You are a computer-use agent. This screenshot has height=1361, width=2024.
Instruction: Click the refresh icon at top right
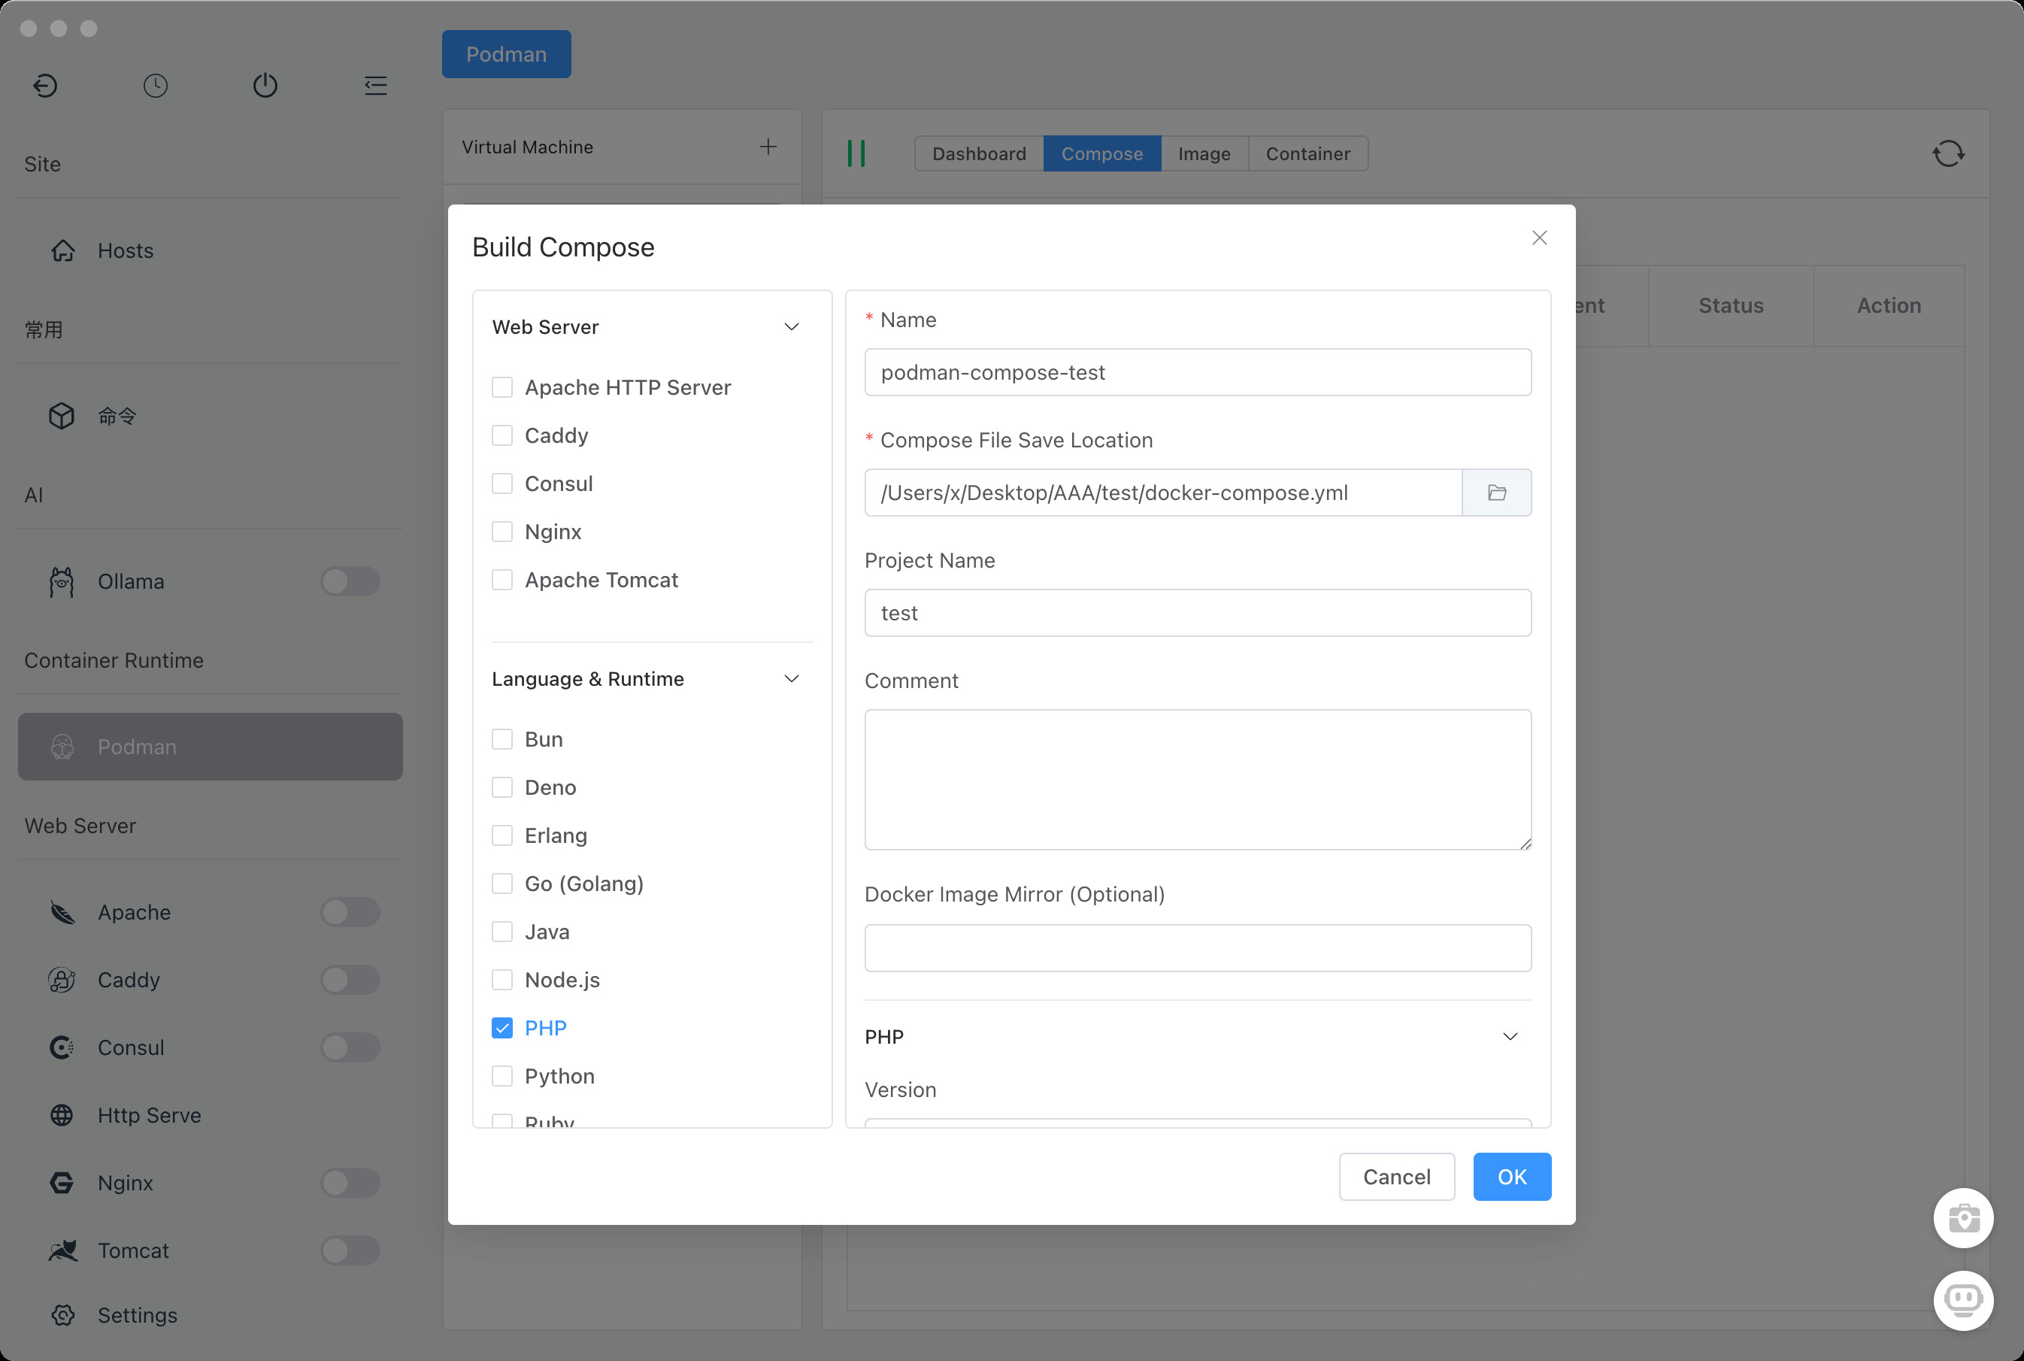pos(1947,153)
